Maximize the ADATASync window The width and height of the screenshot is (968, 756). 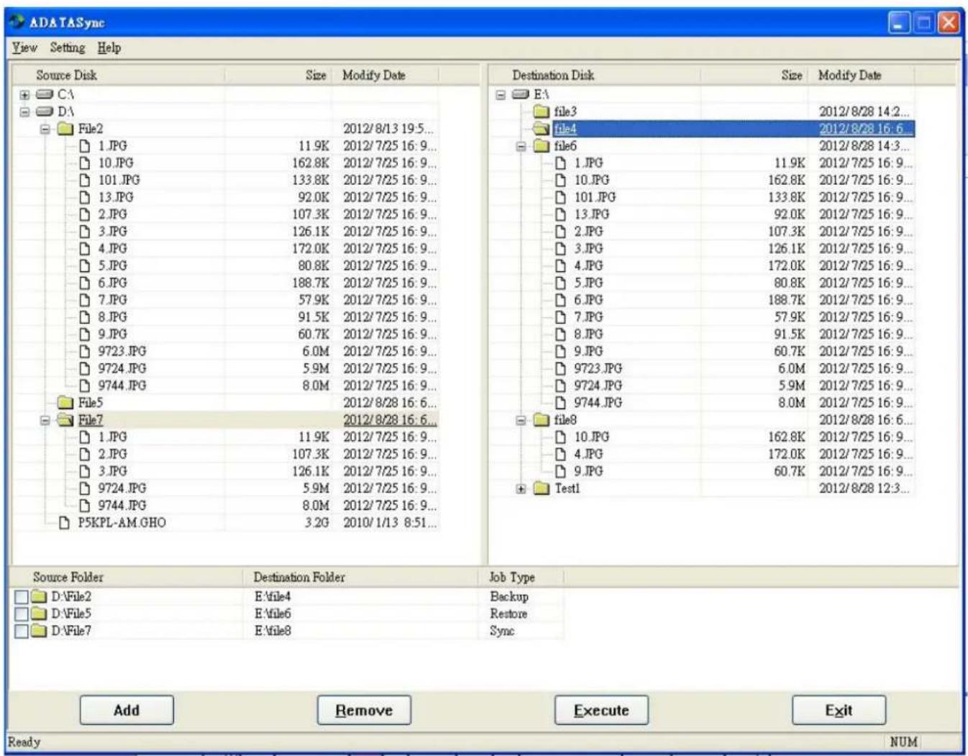click(x=924, y=23)
